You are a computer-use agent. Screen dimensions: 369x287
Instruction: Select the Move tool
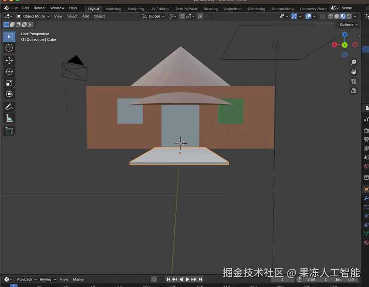click(x=9, y=61)
